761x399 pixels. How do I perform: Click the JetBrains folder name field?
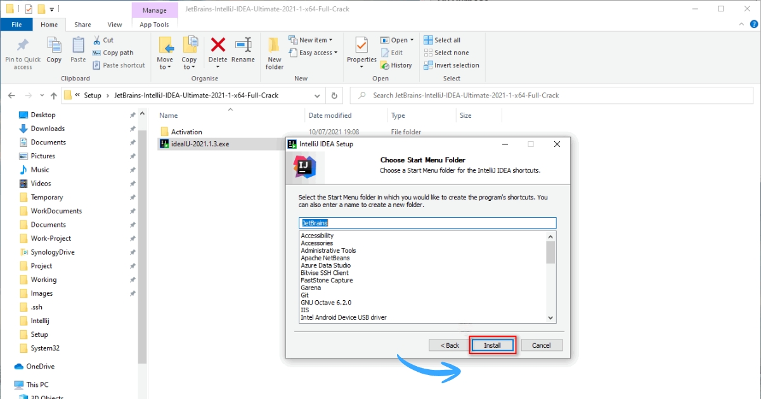point(427,223)
